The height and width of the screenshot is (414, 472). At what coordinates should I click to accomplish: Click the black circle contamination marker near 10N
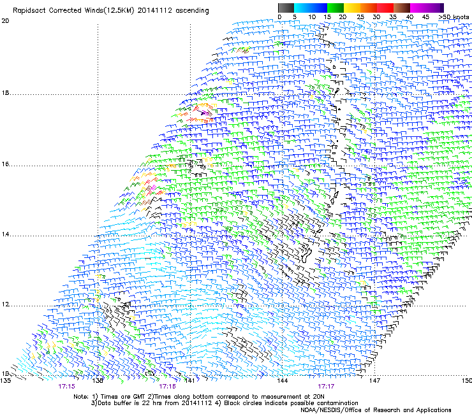coord(150,373)
